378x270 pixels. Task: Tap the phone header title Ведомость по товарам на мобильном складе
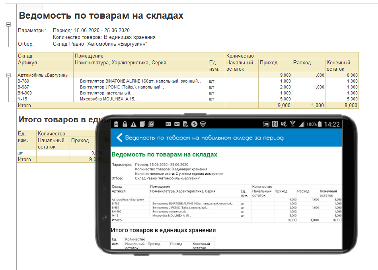(205, 138)
